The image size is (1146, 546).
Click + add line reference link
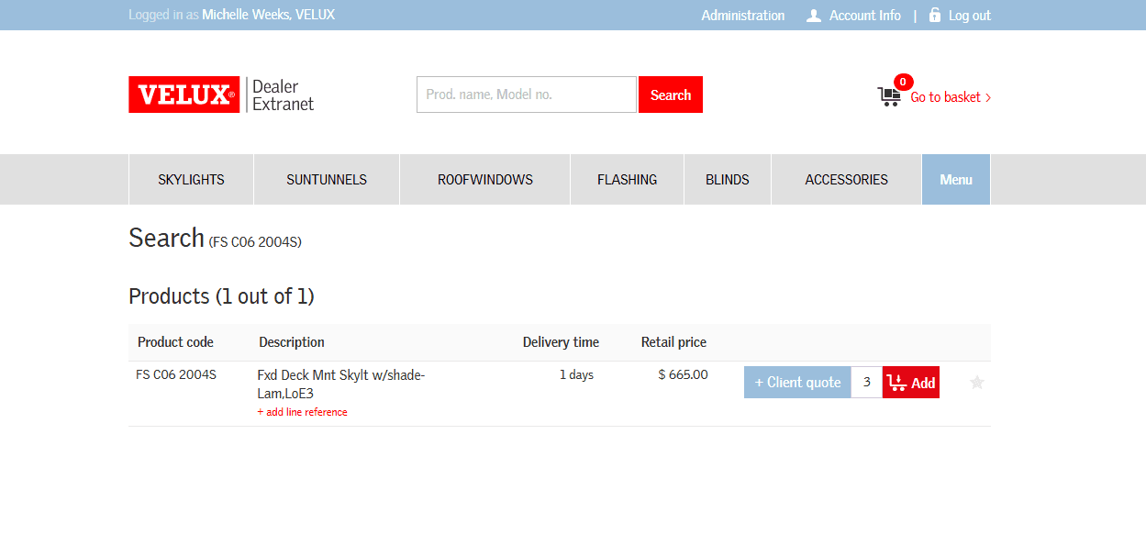[303, 412]
